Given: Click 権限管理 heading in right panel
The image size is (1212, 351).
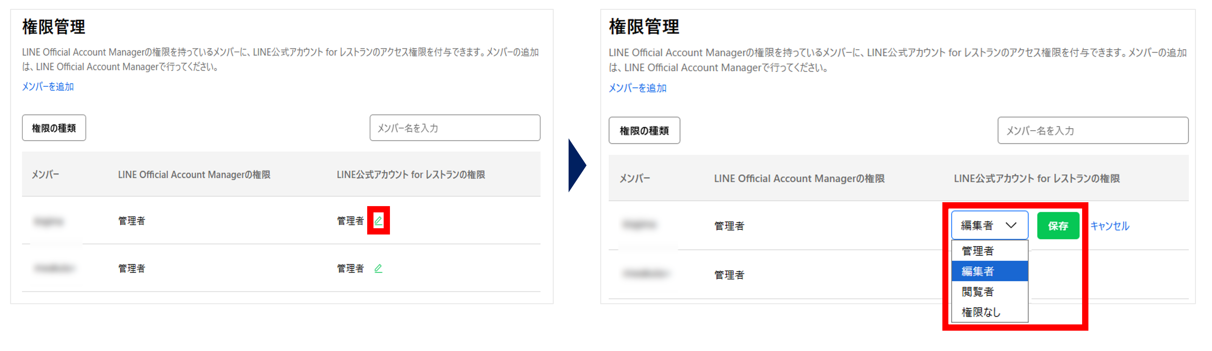Looking at the screenshot, I should tap(644, 27).
